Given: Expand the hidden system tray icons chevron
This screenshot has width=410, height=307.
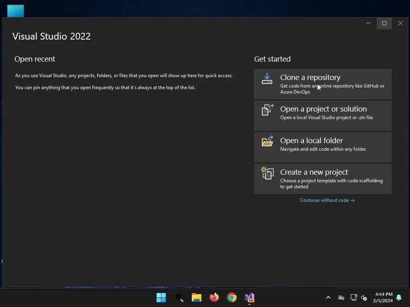Looking at the screenshot, I should [328, 297].
